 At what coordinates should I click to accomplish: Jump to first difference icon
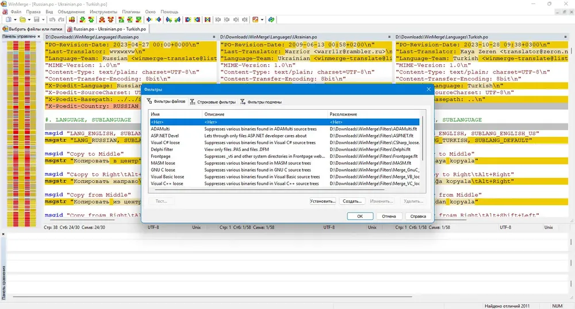(121, 20)
